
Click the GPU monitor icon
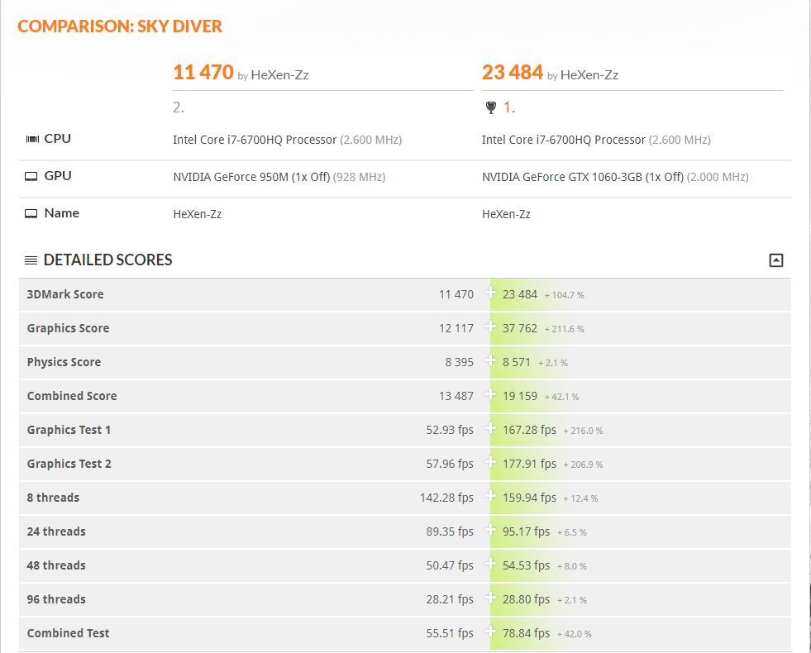click(x=31, y=176)
